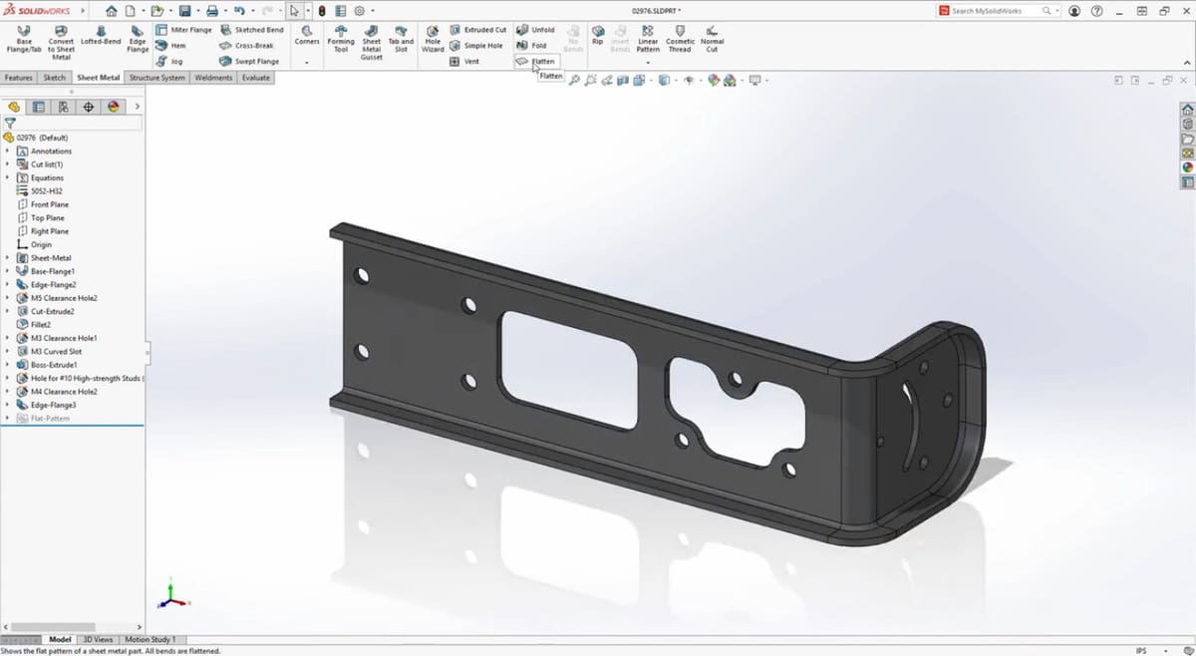Switch to the Evaluate tab
This screenshot has height=656, width=1196.
256,78
